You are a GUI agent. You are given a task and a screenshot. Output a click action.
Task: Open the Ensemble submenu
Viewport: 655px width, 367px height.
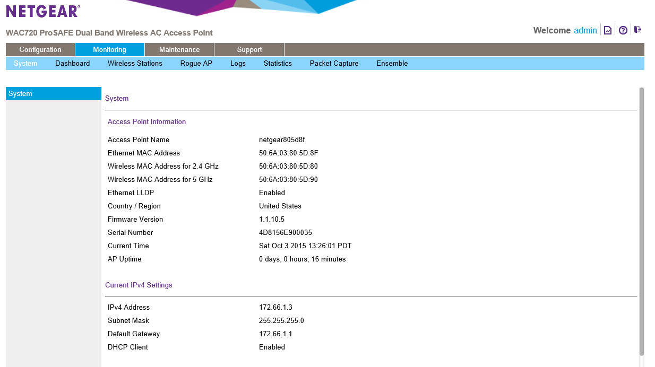coord(392,63)
